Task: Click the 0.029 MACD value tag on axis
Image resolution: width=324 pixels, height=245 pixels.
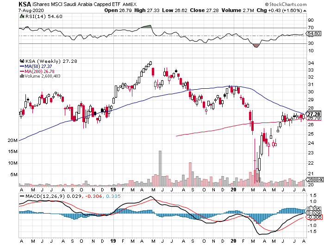Action: 314,213
